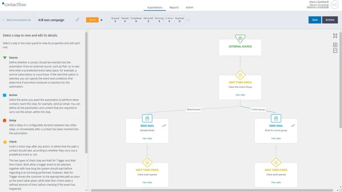Open MZ user avatar
The width and height of the screenshot is (342, 192).
335,5
